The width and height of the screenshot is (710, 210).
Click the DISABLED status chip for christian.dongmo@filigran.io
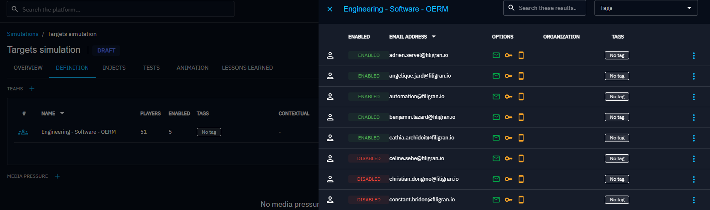pyautogui.click(x=369, y=179)
